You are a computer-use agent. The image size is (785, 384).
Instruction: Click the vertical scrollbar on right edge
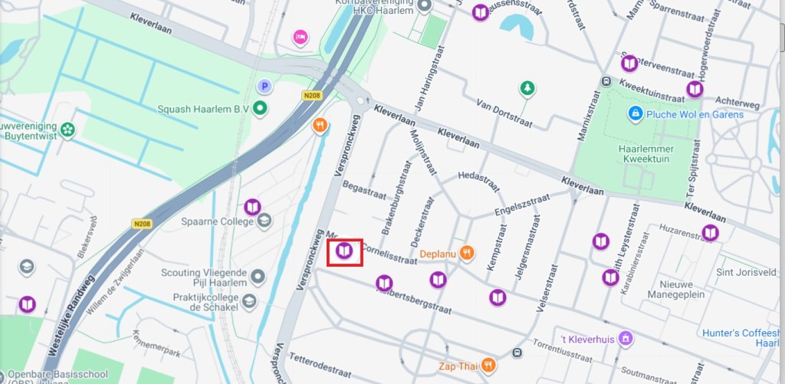[781, 192]
